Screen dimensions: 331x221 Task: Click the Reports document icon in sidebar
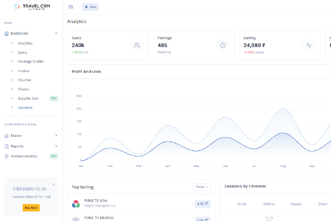7,146
